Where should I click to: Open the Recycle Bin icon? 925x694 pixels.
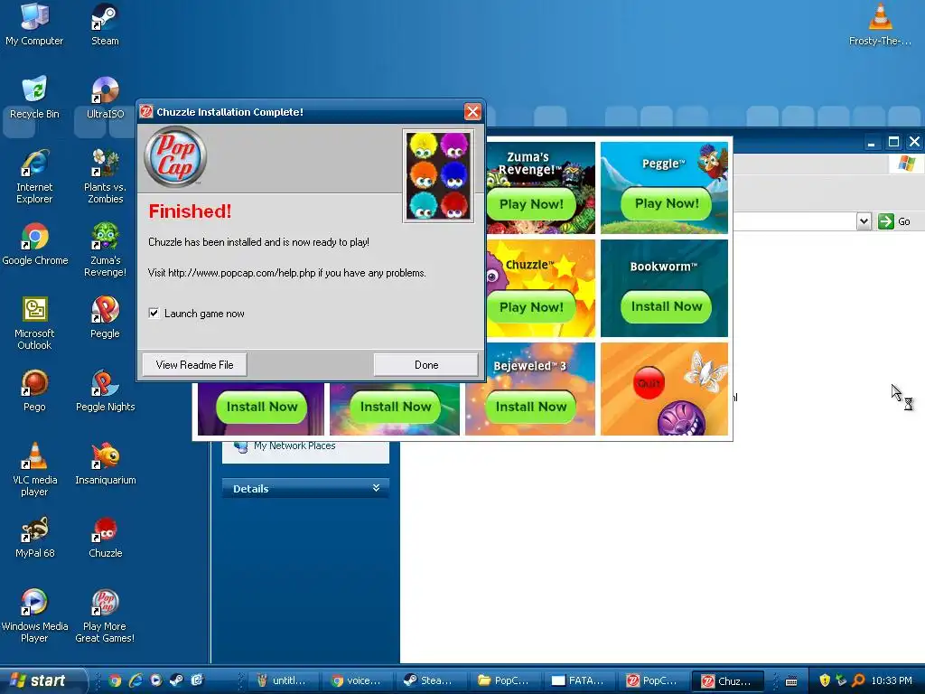[34, 98]
